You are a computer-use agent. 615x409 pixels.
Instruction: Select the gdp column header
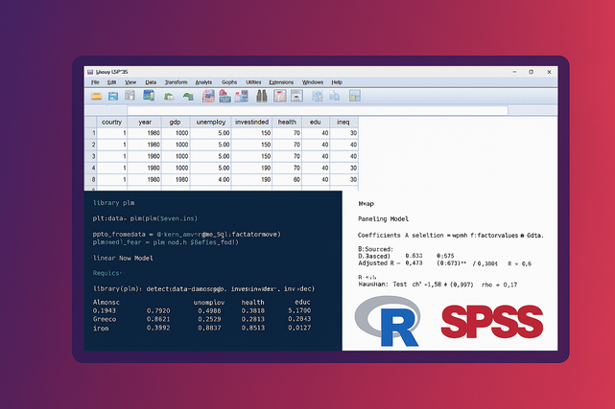[x=175, y=122]
